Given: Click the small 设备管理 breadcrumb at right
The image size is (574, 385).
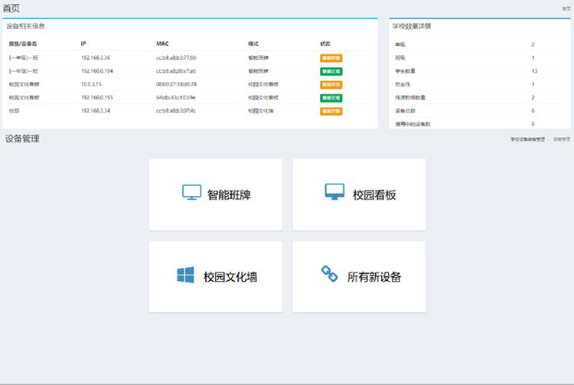Looking at the screenshot, I should (562, 139).
